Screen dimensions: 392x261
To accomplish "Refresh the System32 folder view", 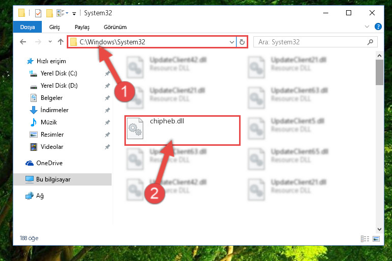I will click(x=242, y=42).
